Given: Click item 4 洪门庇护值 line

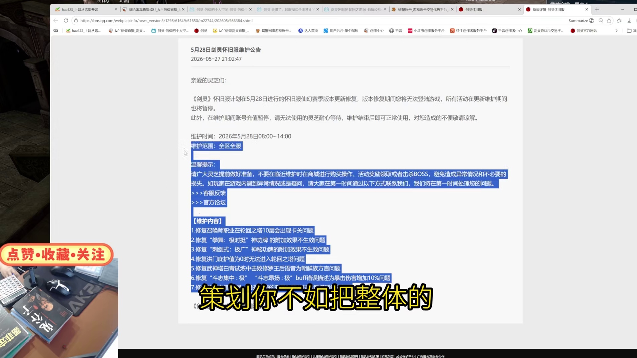Looking at the screenshot, I should click(x=248, y=259).
